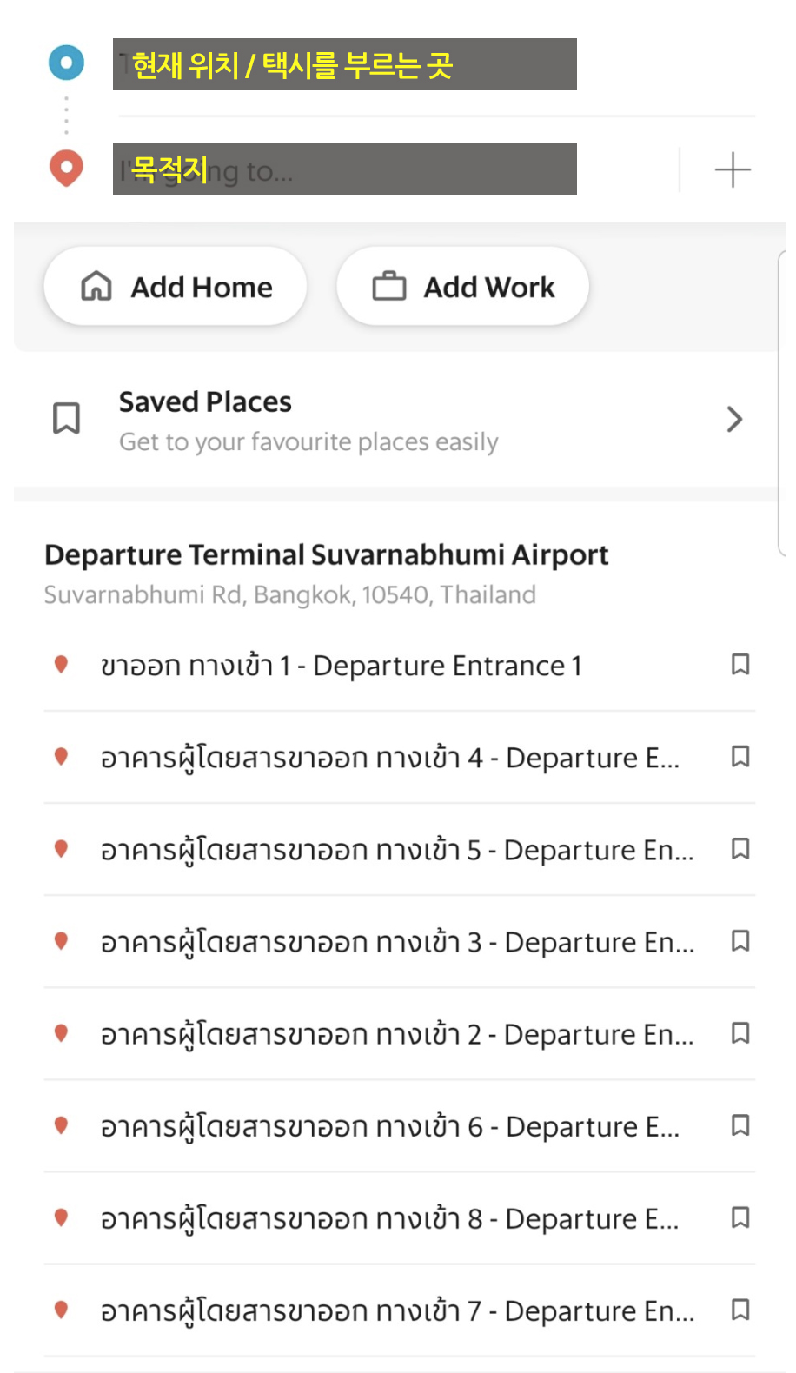Screen dimensions: 796x1373
Task: Tap the pin icon beside Departure Entrance 7
Action: pyautogui.click(x=61, y=1310)
